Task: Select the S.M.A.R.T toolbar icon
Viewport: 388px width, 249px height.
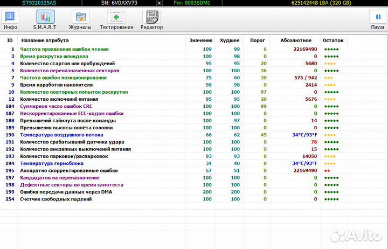Action: coord(45,17)
